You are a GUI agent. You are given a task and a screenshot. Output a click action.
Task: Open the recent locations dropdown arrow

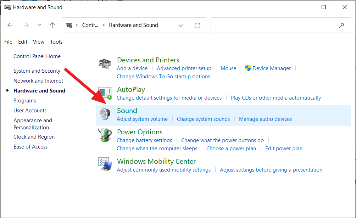coord(39,25)
